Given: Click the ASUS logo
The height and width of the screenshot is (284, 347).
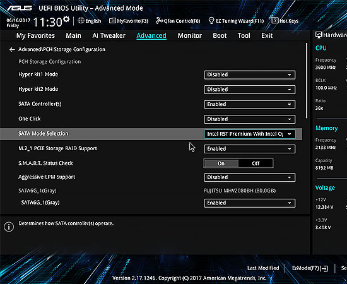Looking at the screenshot, I should coord(20,8).
